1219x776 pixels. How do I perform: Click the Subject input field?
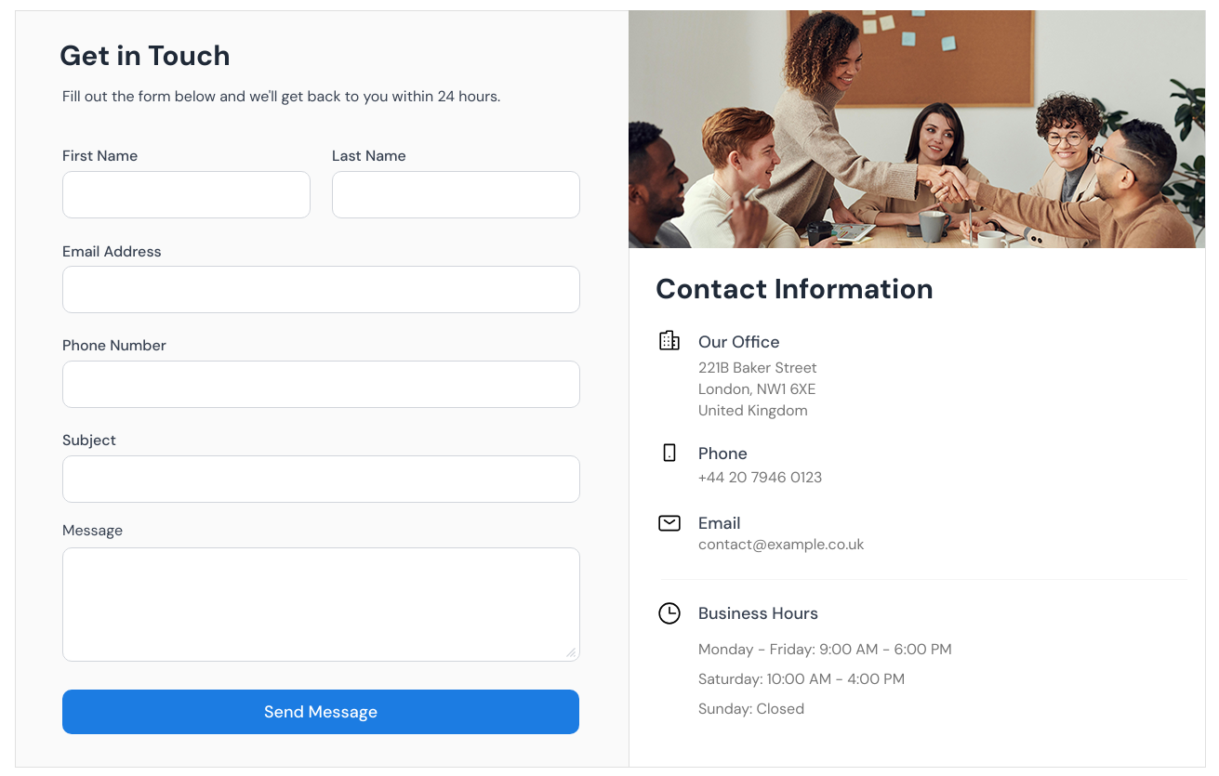click(321, 480)
